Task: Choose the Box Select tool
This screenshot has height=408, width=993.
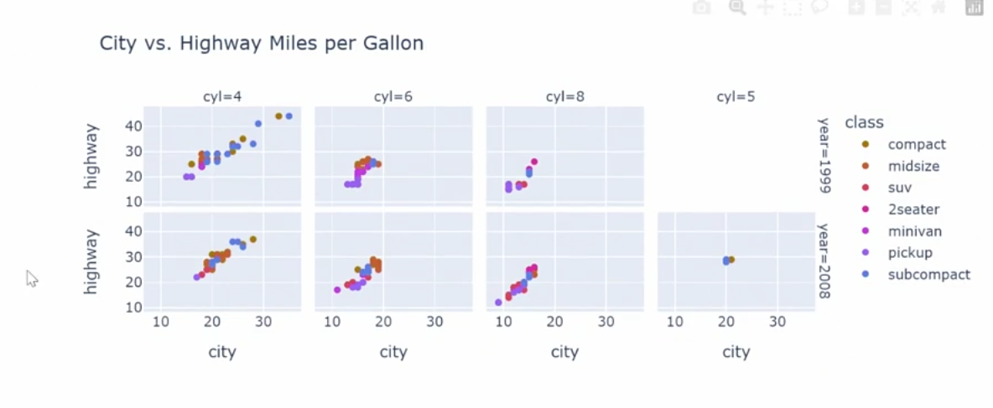Action: pyautogui.click(x=792, y=8)
